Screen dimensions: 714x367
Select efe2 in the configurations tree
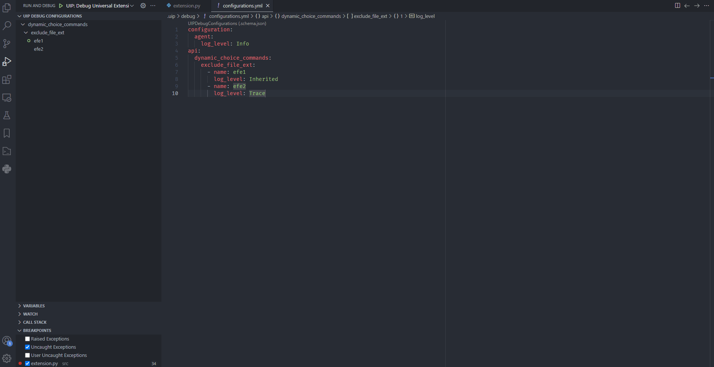38,49
